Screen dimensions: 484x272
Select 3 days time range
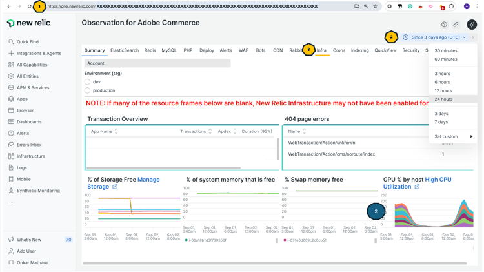[441, 114]
